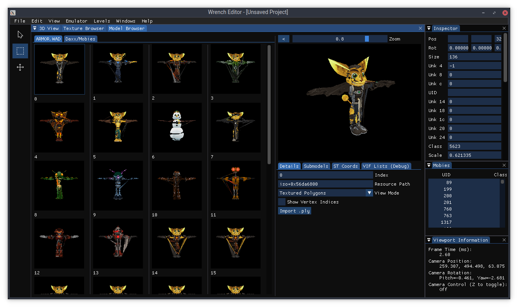
Task: Select the ARMOR.WAD model list tab
Action: point(49,39)
